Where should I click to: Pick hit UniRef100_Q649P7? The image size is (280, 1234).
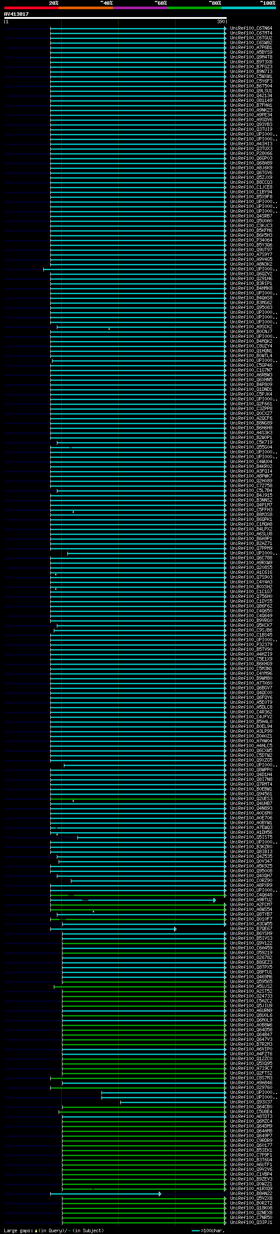(251, 1136)
